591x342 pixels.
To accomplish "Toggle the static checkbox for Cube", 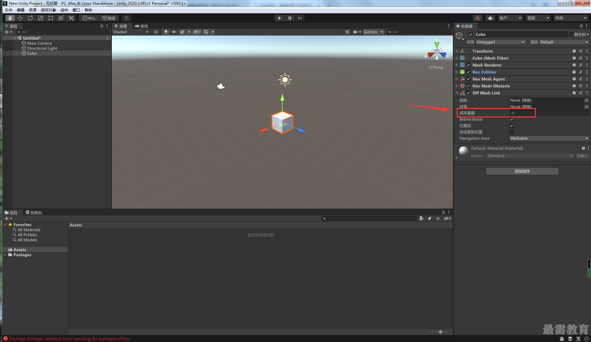I will pyautogui.click(x=571, y=35).
